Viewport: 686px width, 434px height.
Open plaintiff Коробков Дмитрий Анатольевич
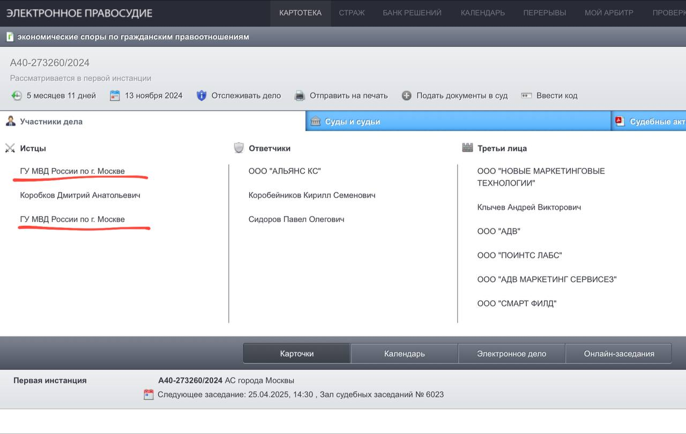coord(80,195)
